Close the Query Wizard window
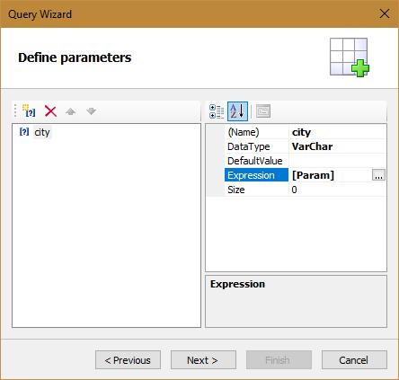Viewport: 399px width, 380px height. [385, 13]
